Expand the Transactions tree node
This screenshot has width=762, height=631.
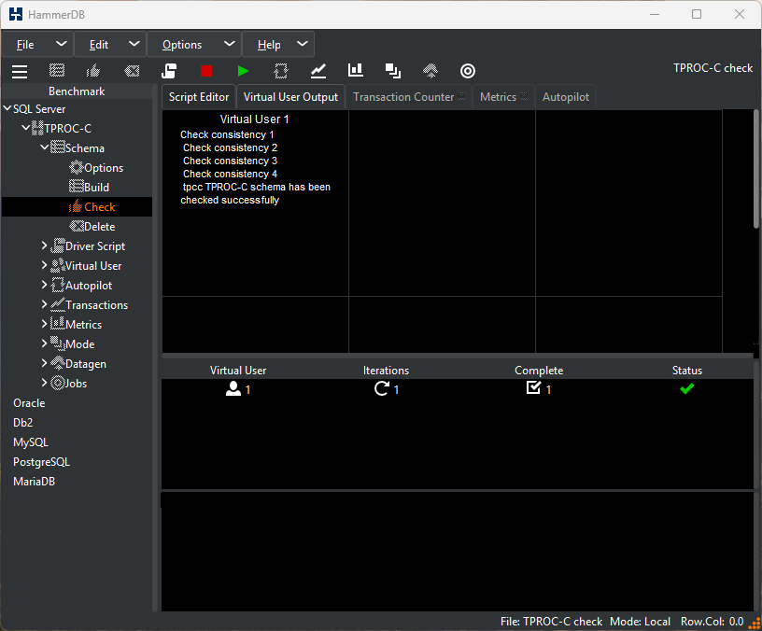[x=44, y=304]
